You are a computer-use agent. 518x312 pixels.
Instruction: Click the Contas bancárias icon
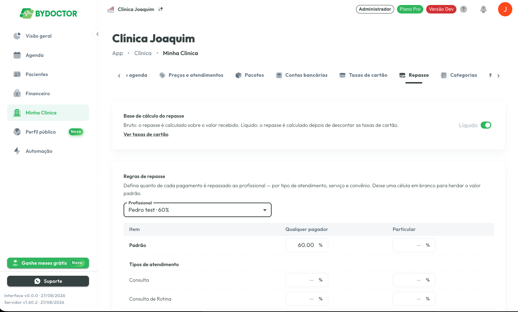tap(279, 75)
